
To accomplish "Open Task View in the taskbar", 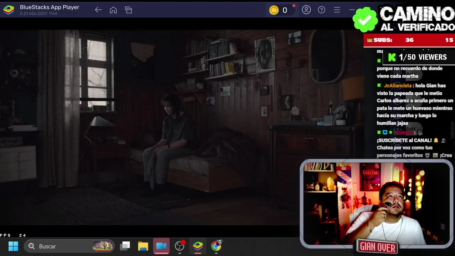I will point(125,246).
